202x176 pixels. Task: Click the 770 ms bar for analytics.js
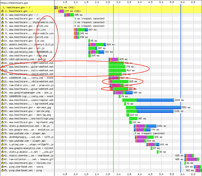[x=142, y=130]
